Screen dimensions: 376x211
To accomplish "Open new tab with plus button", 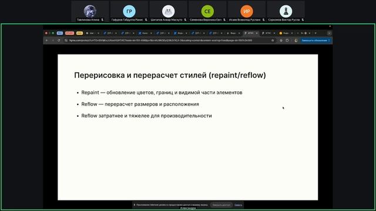I will pos(315,33).
